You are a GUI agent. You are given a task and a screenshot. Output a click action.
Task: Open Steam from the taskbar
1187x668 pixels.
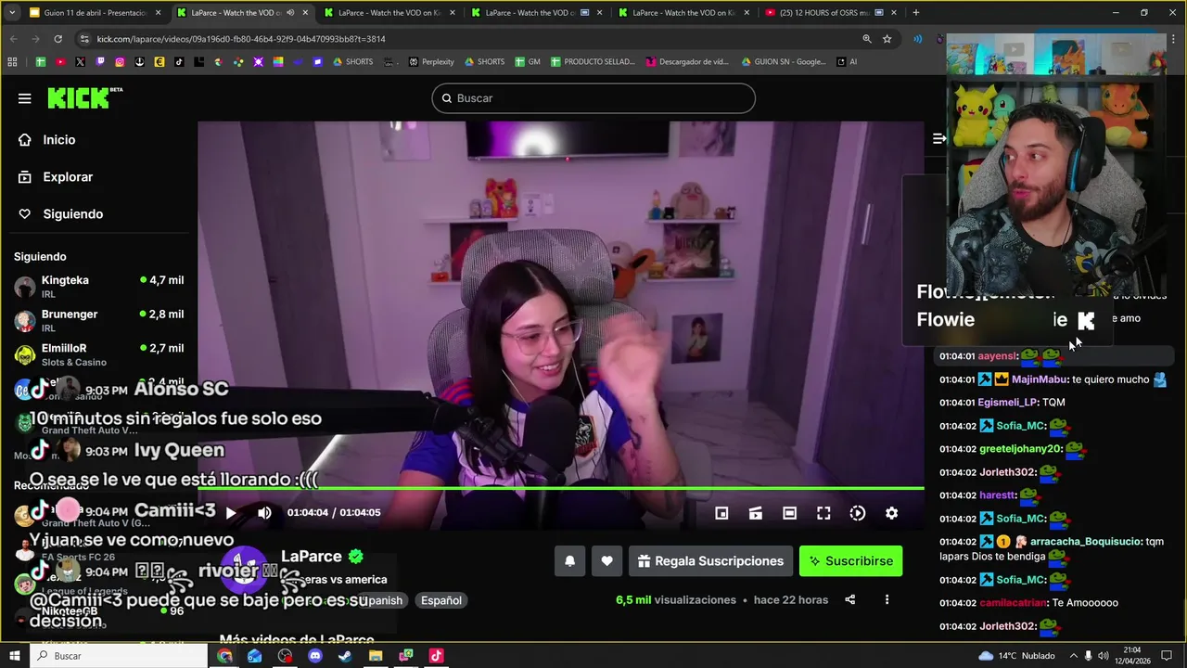[345, 656]
